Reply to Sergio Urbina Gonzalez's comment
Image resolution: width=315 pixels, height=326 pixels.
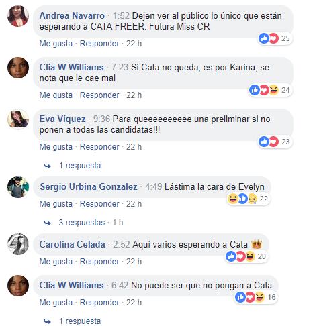tap(99, 204)
